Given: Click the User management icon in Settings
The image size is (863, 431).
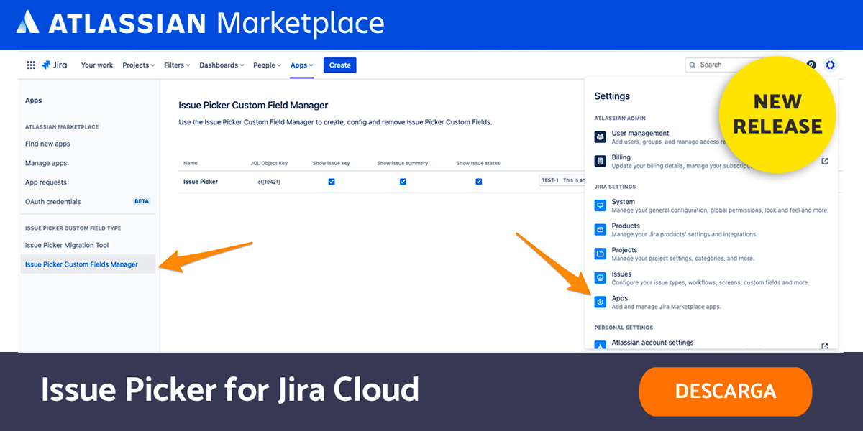Looking at the screenshot, I should pyautogui.click(x=601, y=137).
